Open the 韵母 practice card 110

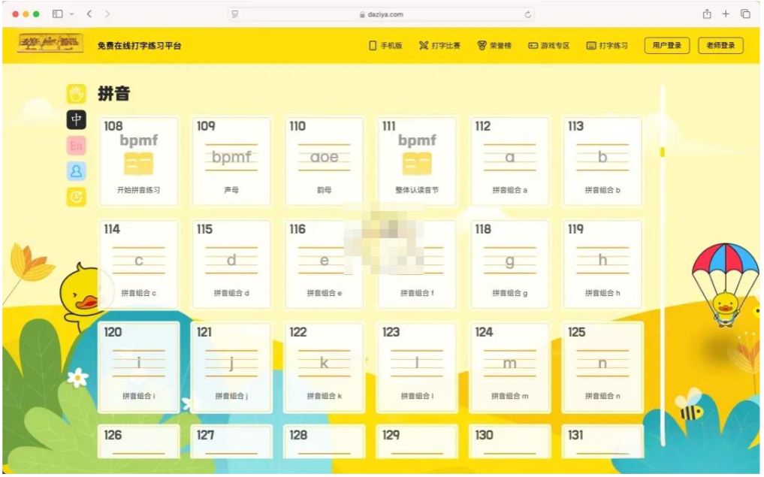[324, 160]
